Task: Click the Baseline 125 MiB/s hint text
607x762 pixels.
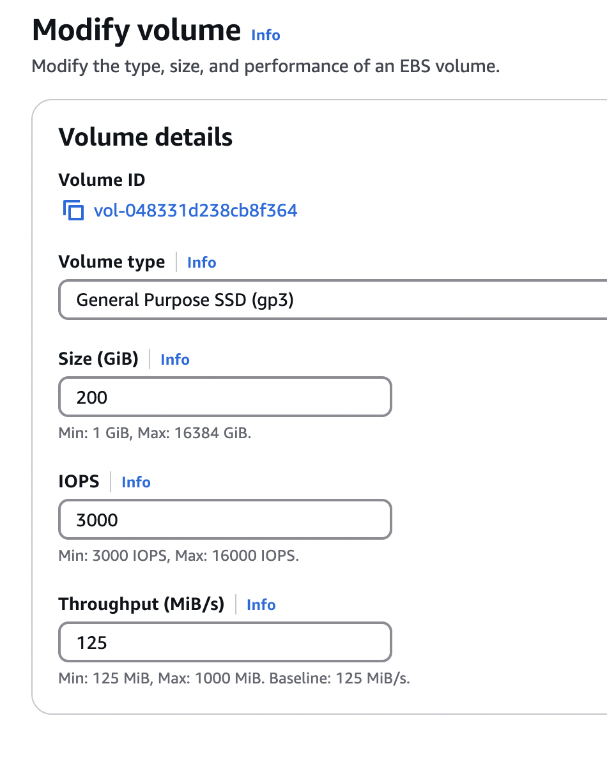Action: pos(339,678)
